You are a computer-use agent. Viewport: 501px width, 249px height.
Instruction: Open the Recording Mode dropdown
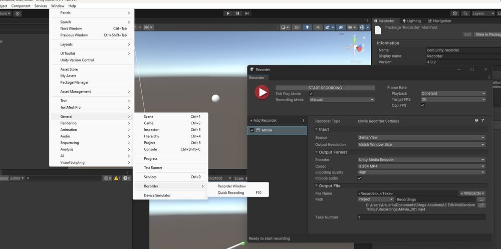click(x=342, y=100)
